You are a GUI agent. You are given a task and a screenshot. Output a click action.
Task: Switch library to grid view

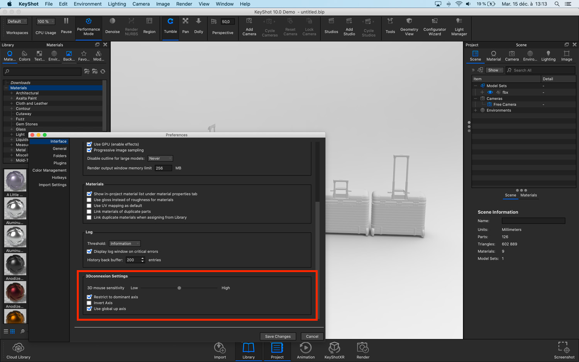tap(13, 331)
